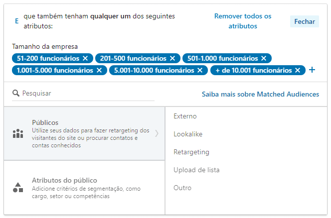Choose the Upload de lista option
This screenshot has width=331, height=218.
tap(196, 170)
